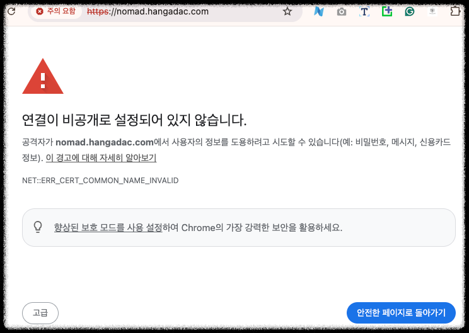The image size is (469, 333).
Task: Click the '주의 요함' security warning chip
Action: pos(56,11)
